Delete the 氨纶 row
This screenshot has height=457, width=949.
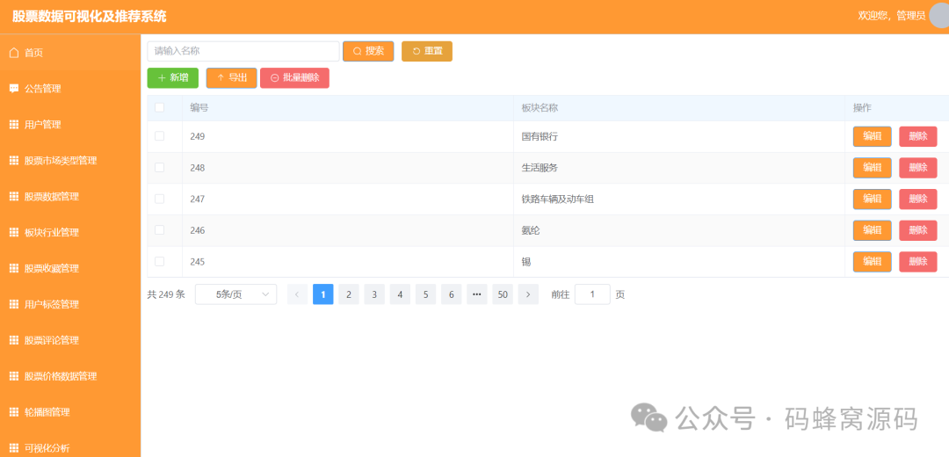point(918,230)
